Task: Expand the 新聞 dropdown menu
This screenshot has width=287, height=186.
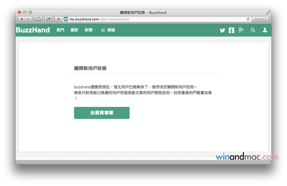Action: 90,30
